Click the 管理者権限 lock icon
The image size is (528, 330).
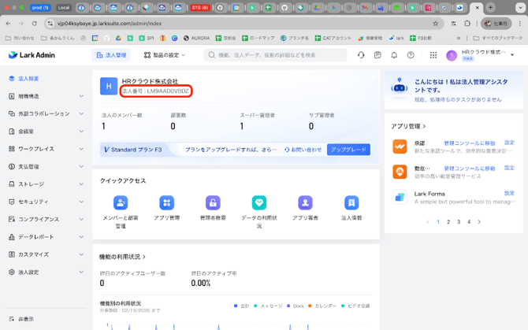coord(213,203)
